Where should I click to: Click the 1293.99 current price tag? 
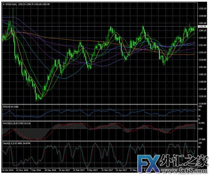point(202,27)
